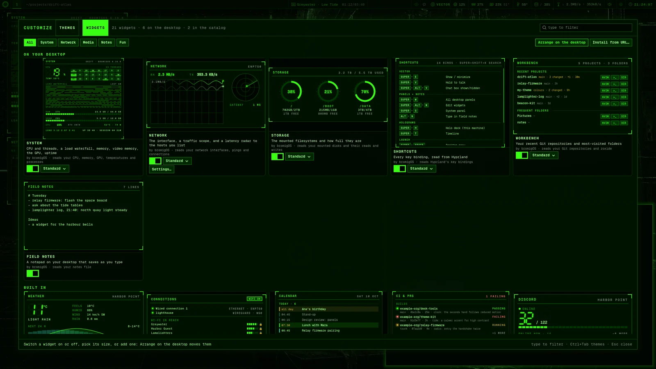Open terminal for the notes folder row

pos(615,123)
